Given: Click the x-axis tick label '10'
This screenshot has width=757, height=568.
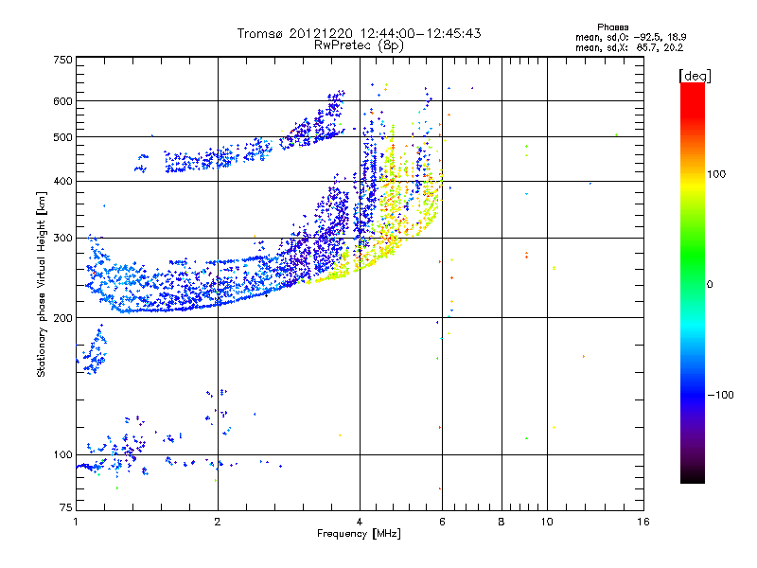Looking at the screenshot, I should point(547,522).
